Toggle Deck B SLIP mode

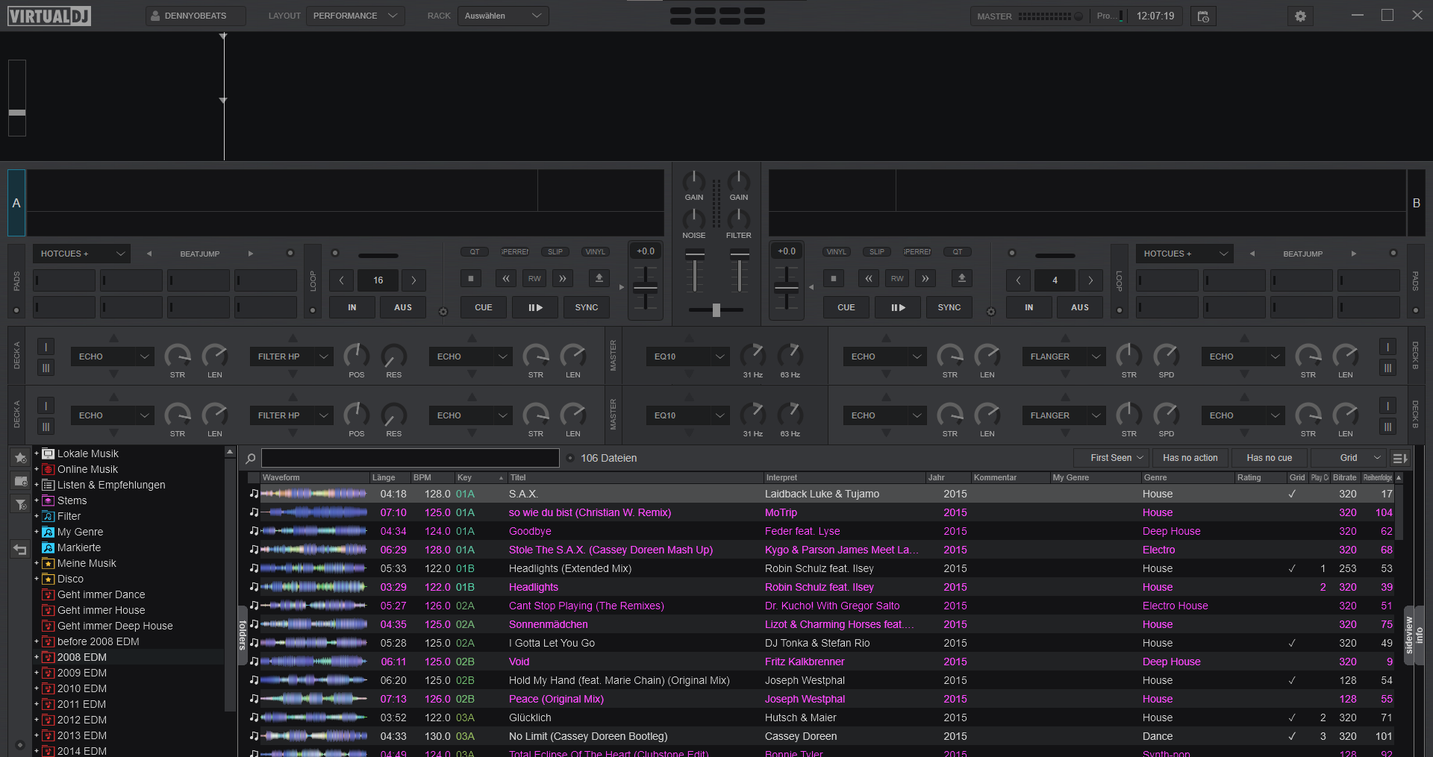point(877,252)
